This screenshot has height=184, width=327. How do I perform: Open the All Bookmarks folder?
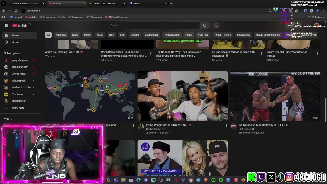pos(316,17)
